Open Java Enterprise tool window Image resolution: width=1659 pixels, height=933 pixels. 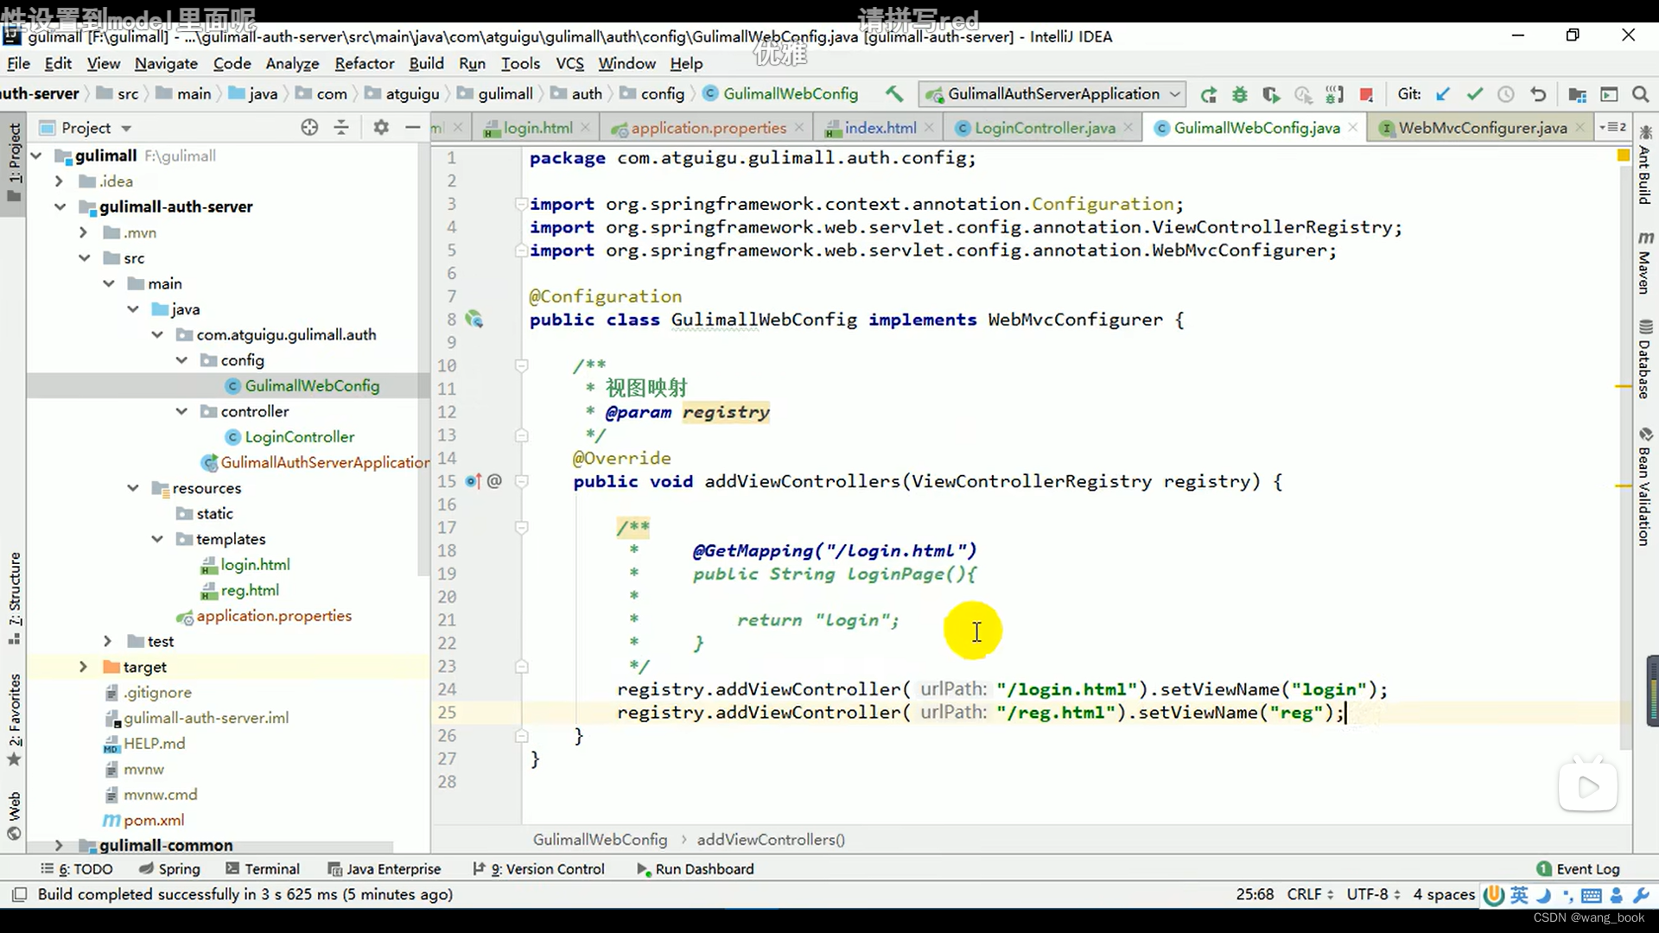[385, 869]
